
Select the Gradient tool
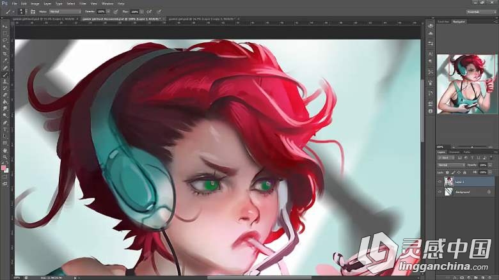coord(4,102)
